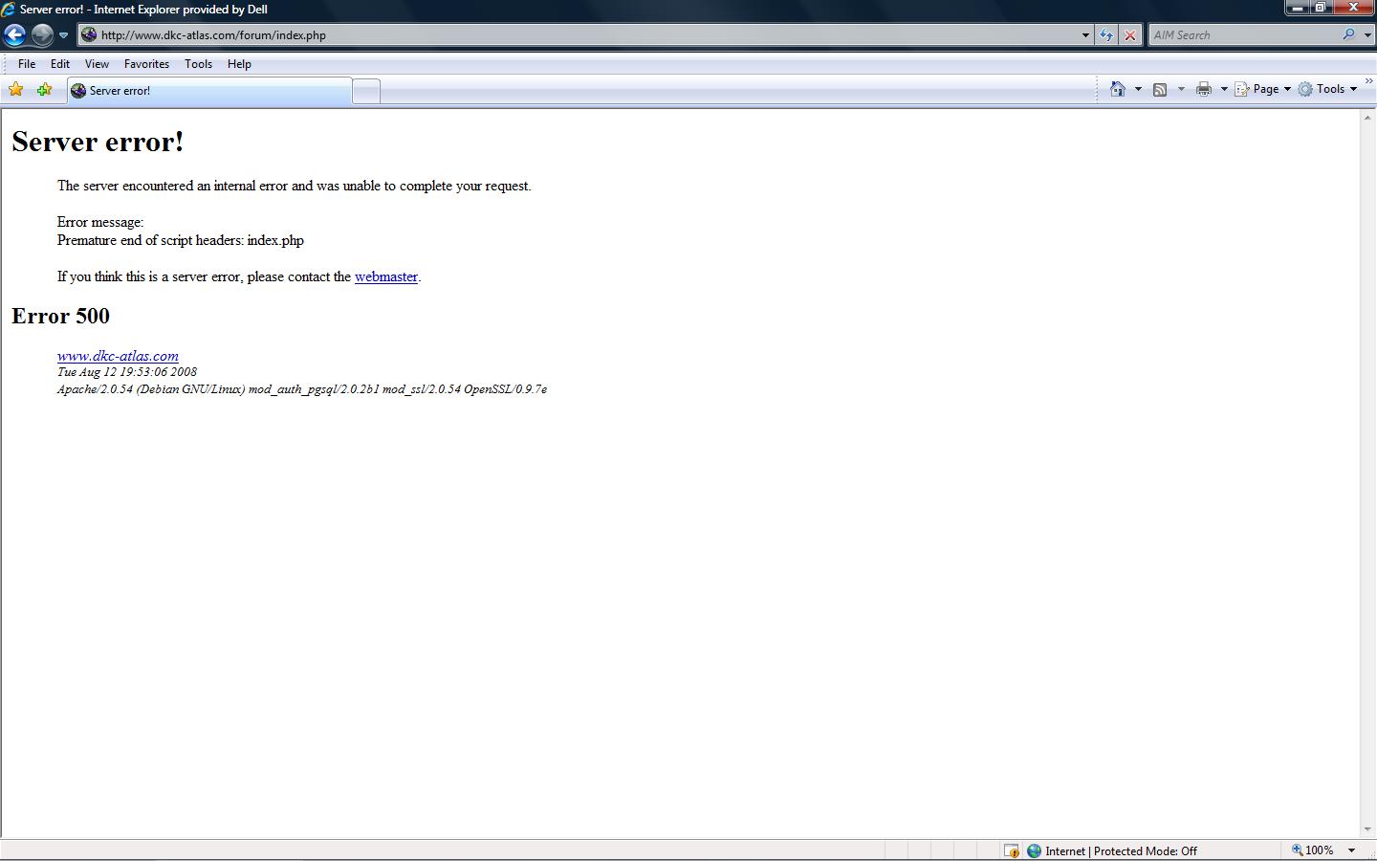Click the search magnifier icon
The height and width of the screenshot is (861, 1377).
point(1348,34)
